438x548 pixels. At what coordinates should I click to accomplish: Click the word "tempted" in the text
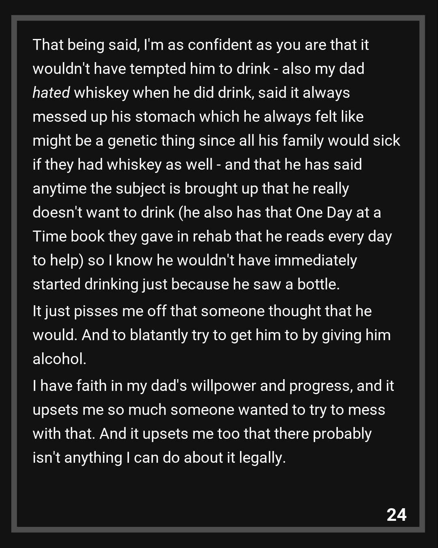coord(159,69)
